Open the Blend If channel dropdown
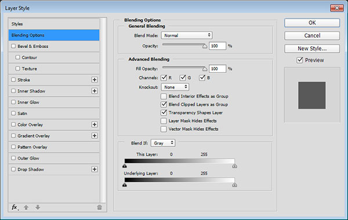 pos(163,143)
